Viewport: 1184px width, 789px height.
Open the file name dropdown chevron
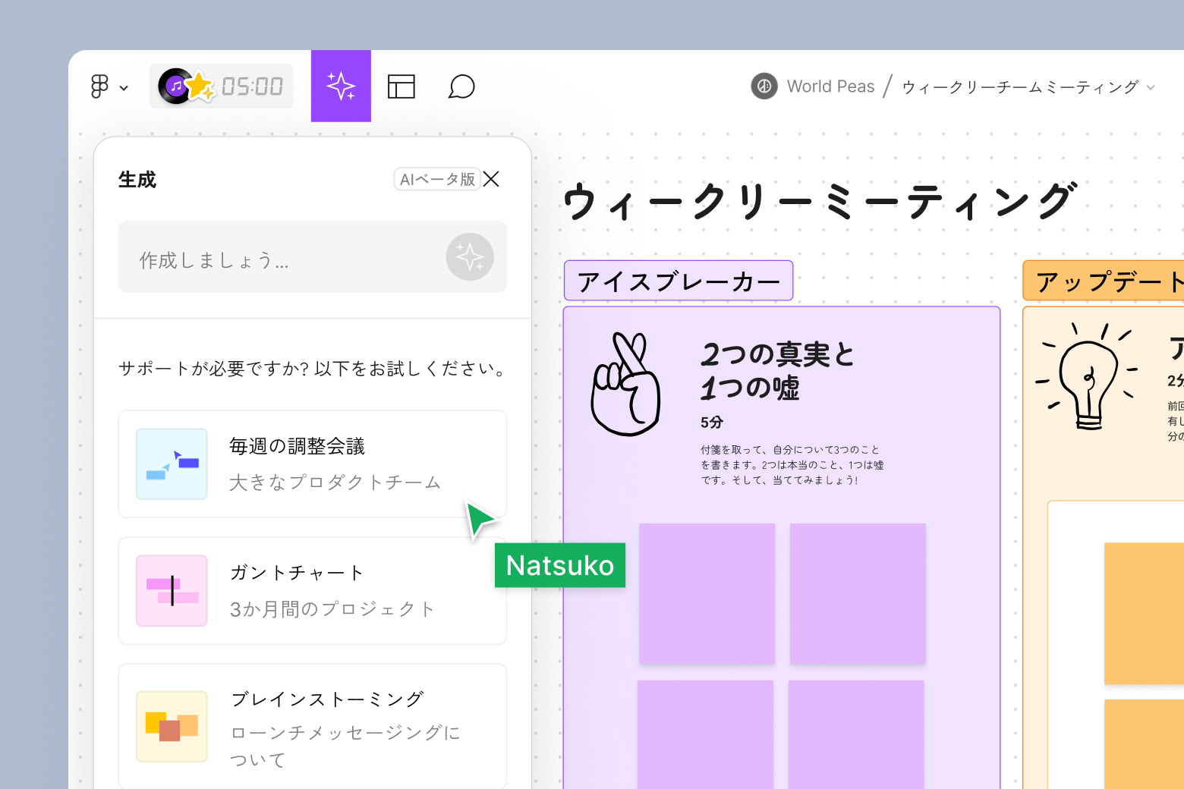[1153, 87]
